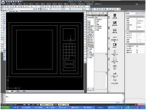Click the ByLayer color swatch in properties panel
This screenshot has width=146, height=110.
(138, 21)
